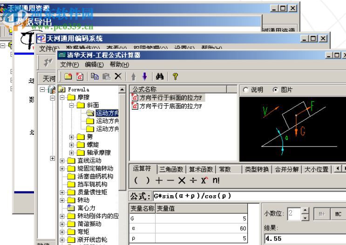Increase decimal places with up spinner

[x=305, y=211]
